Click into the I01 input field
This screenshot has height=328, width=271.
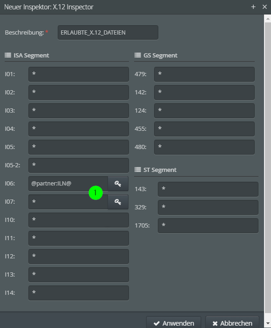79,74
